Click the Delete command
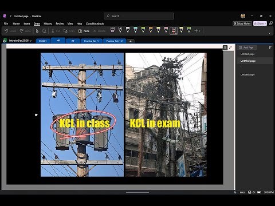Image resolution: width=275 pixels, height=206 pixels. (x=99, y=31)
